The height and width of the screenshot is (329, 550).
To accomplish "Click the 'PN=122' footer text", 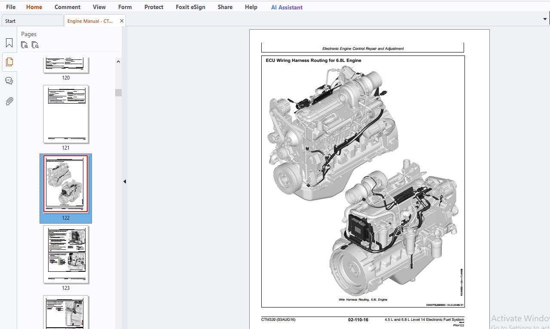I will [458, 326].
